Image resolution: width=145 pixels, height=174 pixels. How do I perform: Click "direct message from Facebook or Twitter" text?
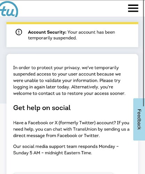(56, 136)
